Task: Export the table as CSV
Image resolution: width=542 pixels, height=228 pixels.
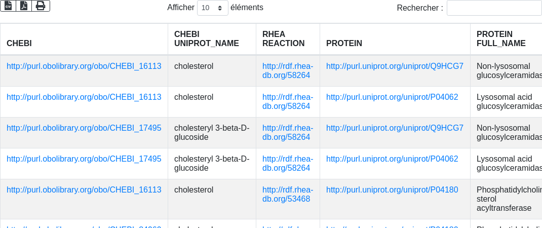Action: [8, 6]
